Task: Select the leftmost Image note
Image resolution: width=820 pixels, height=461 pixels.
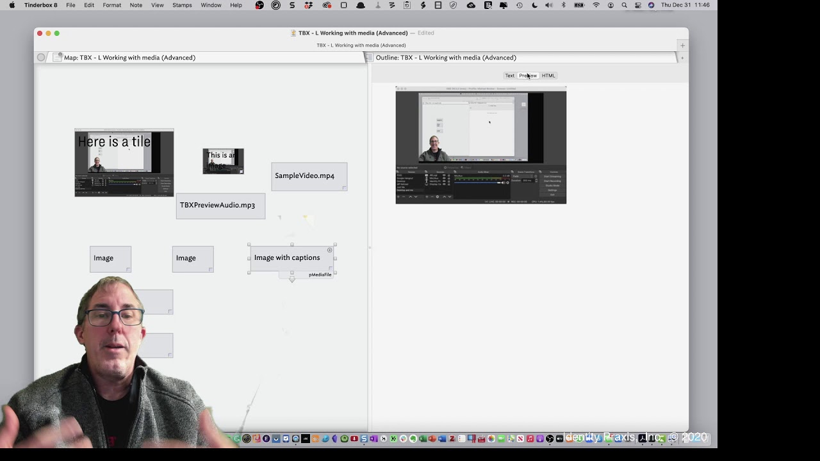Action: [110, 259]
